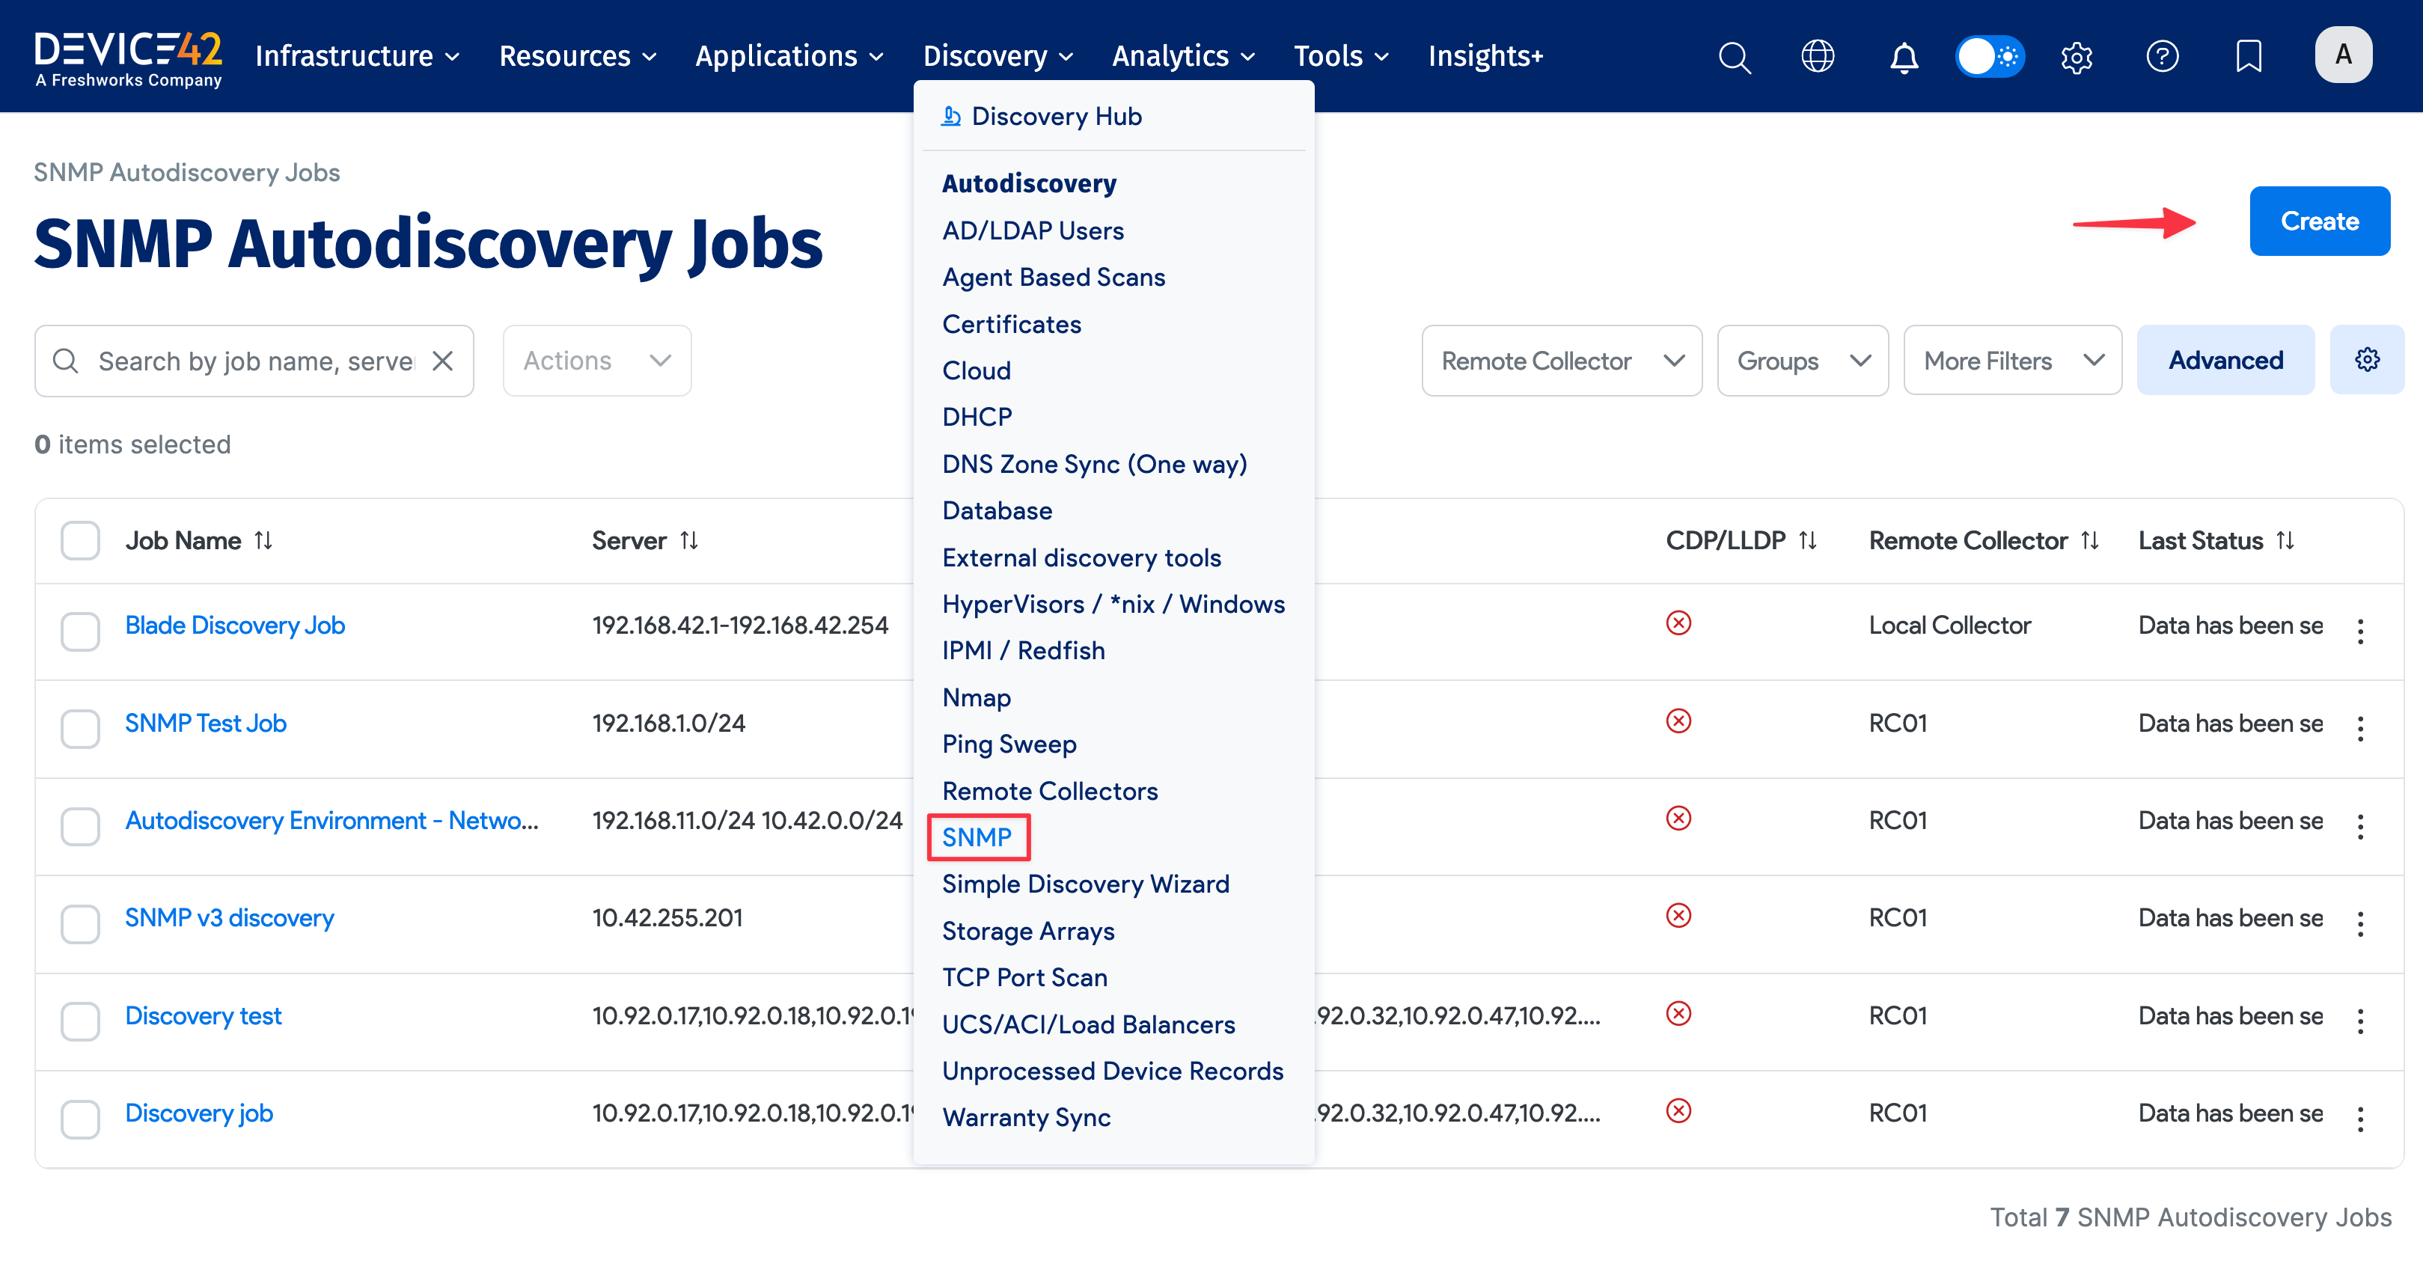Expand the More Filters dropdown
This screenshot has width=2423, height=1275.
click(x=2012, y=360)
